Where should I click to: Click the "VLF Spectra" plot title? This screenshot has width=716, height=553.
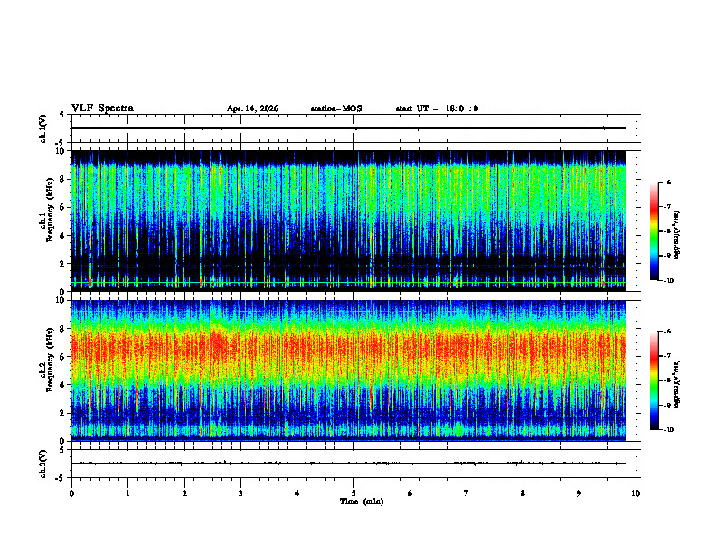pos(102,108)
